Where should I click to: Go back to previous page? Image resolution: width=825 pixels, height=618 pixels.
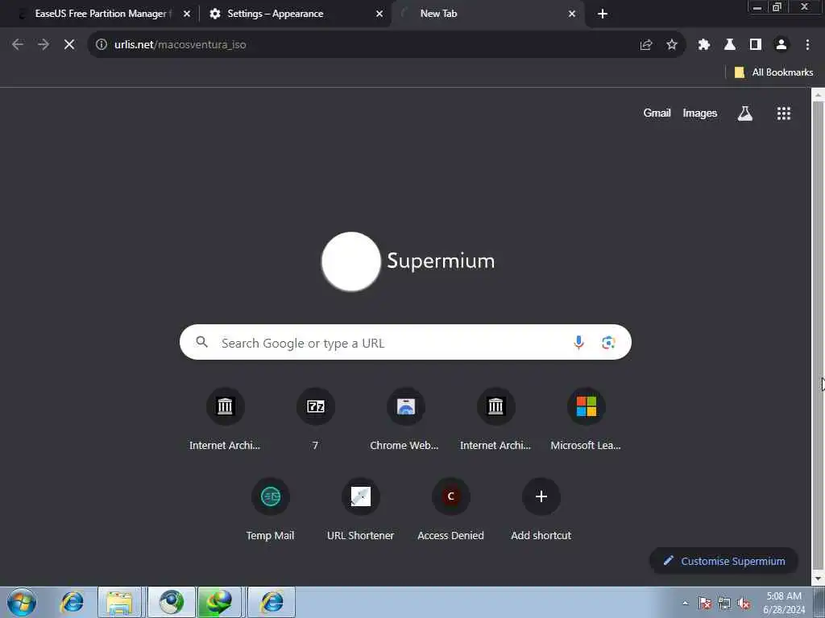point(18,45)
